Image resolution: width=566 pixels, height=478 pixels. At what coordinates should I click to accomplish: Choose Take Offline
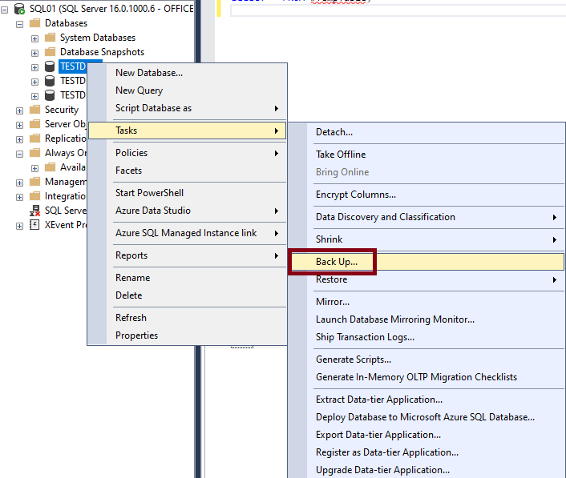pyautogui.click(x=427, y=155)
